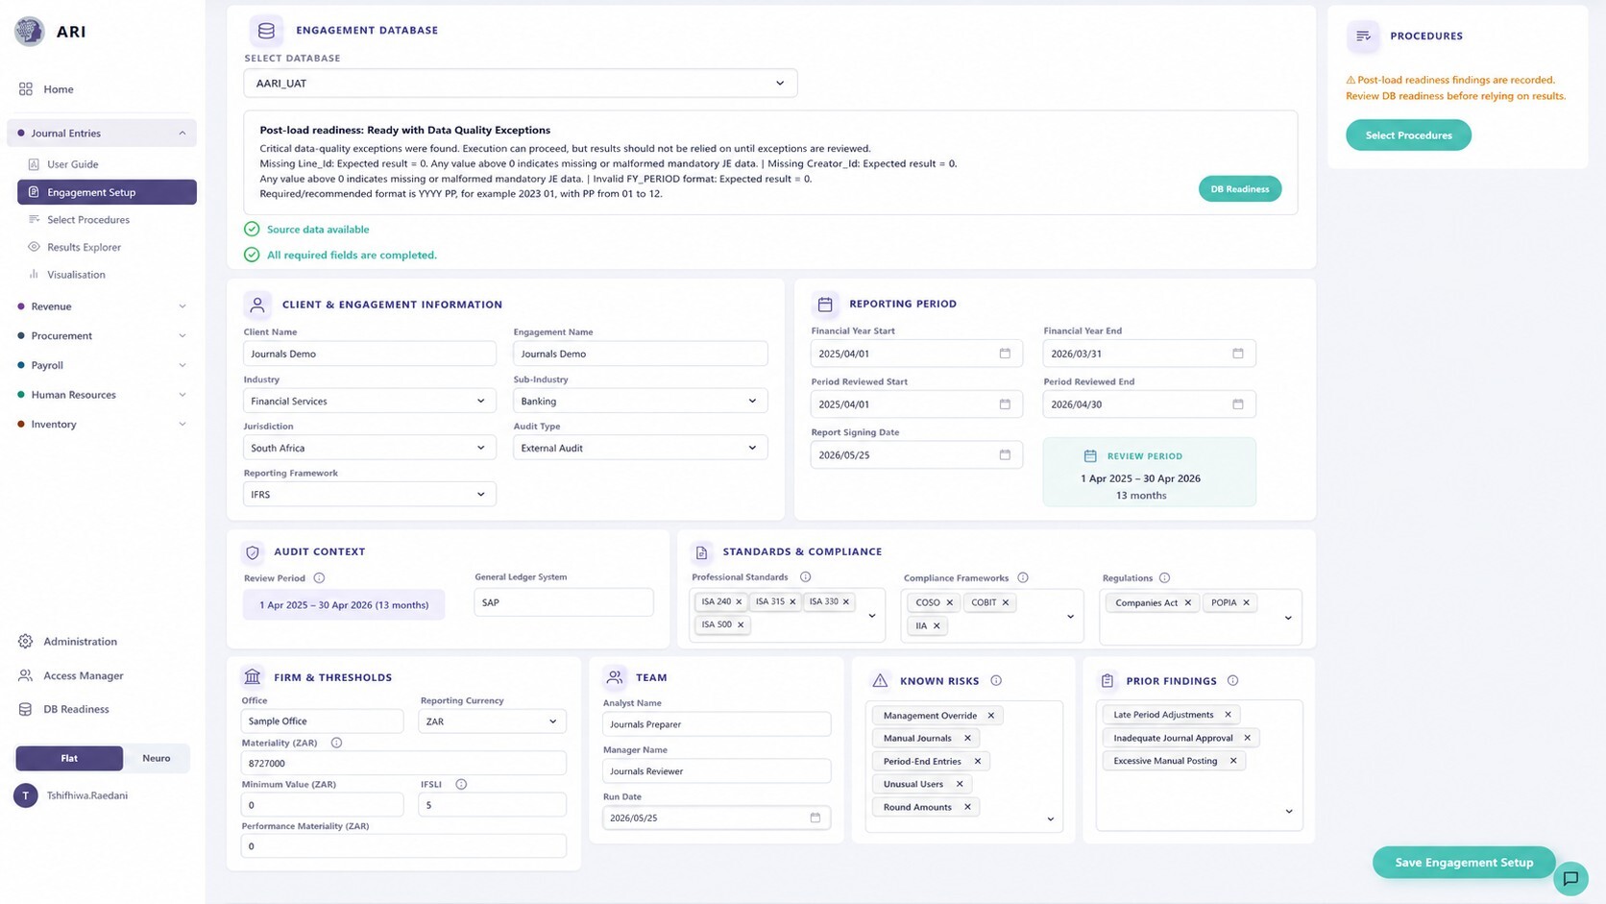Go to Access Manager page
Viewport: 1606px width, 904px height.
pyautogui.click(x=83, y=675)
